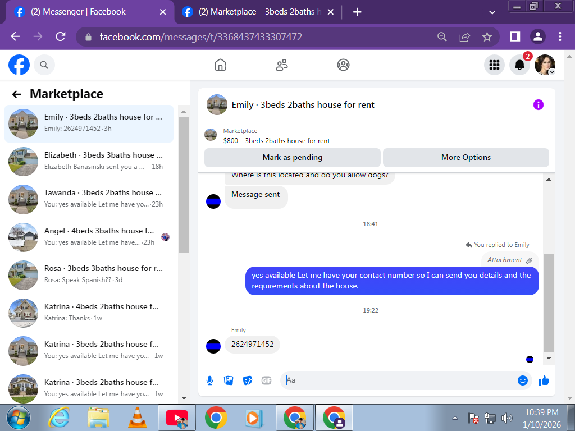Viewport: 575px width, 431px height.
Task: Open the Chrome profile avatar icon
Action: [x=537, y=36]
